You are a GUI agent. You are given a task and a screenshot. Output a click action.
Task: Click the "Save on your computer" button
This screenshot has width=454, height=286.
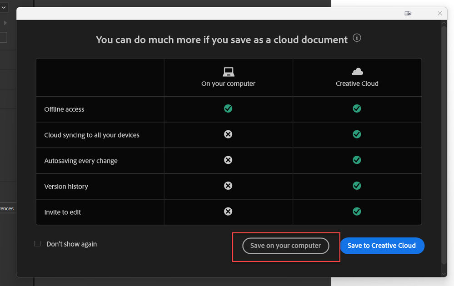285,246
